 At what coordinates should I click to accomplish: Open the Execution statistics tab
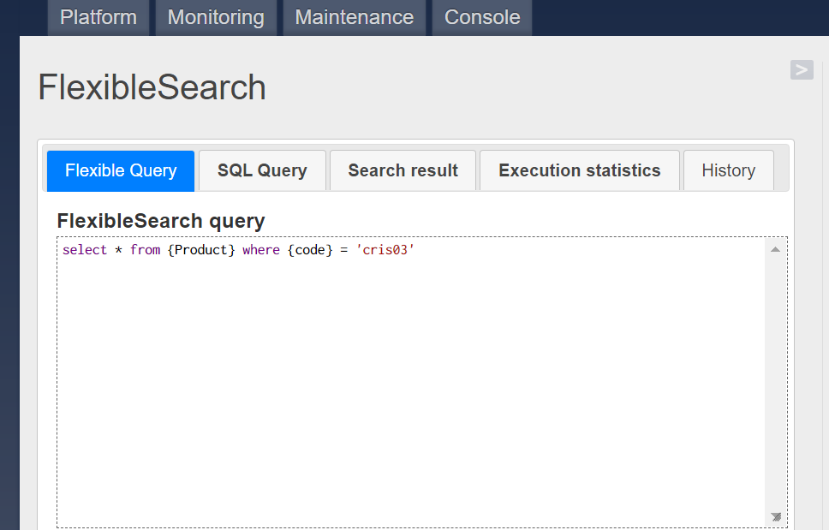(580, 170)
